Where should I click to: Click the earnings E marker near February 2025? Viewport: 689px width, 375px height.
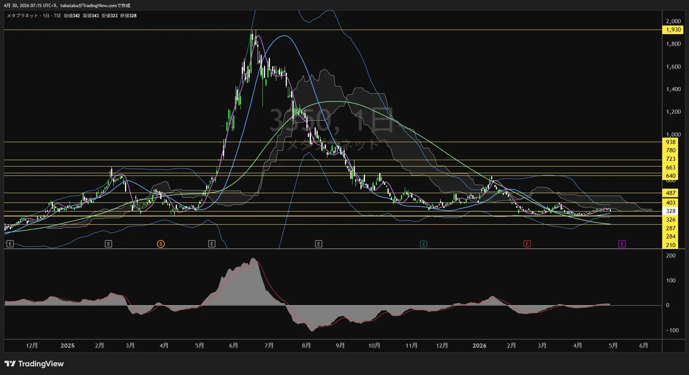point(108,244)
